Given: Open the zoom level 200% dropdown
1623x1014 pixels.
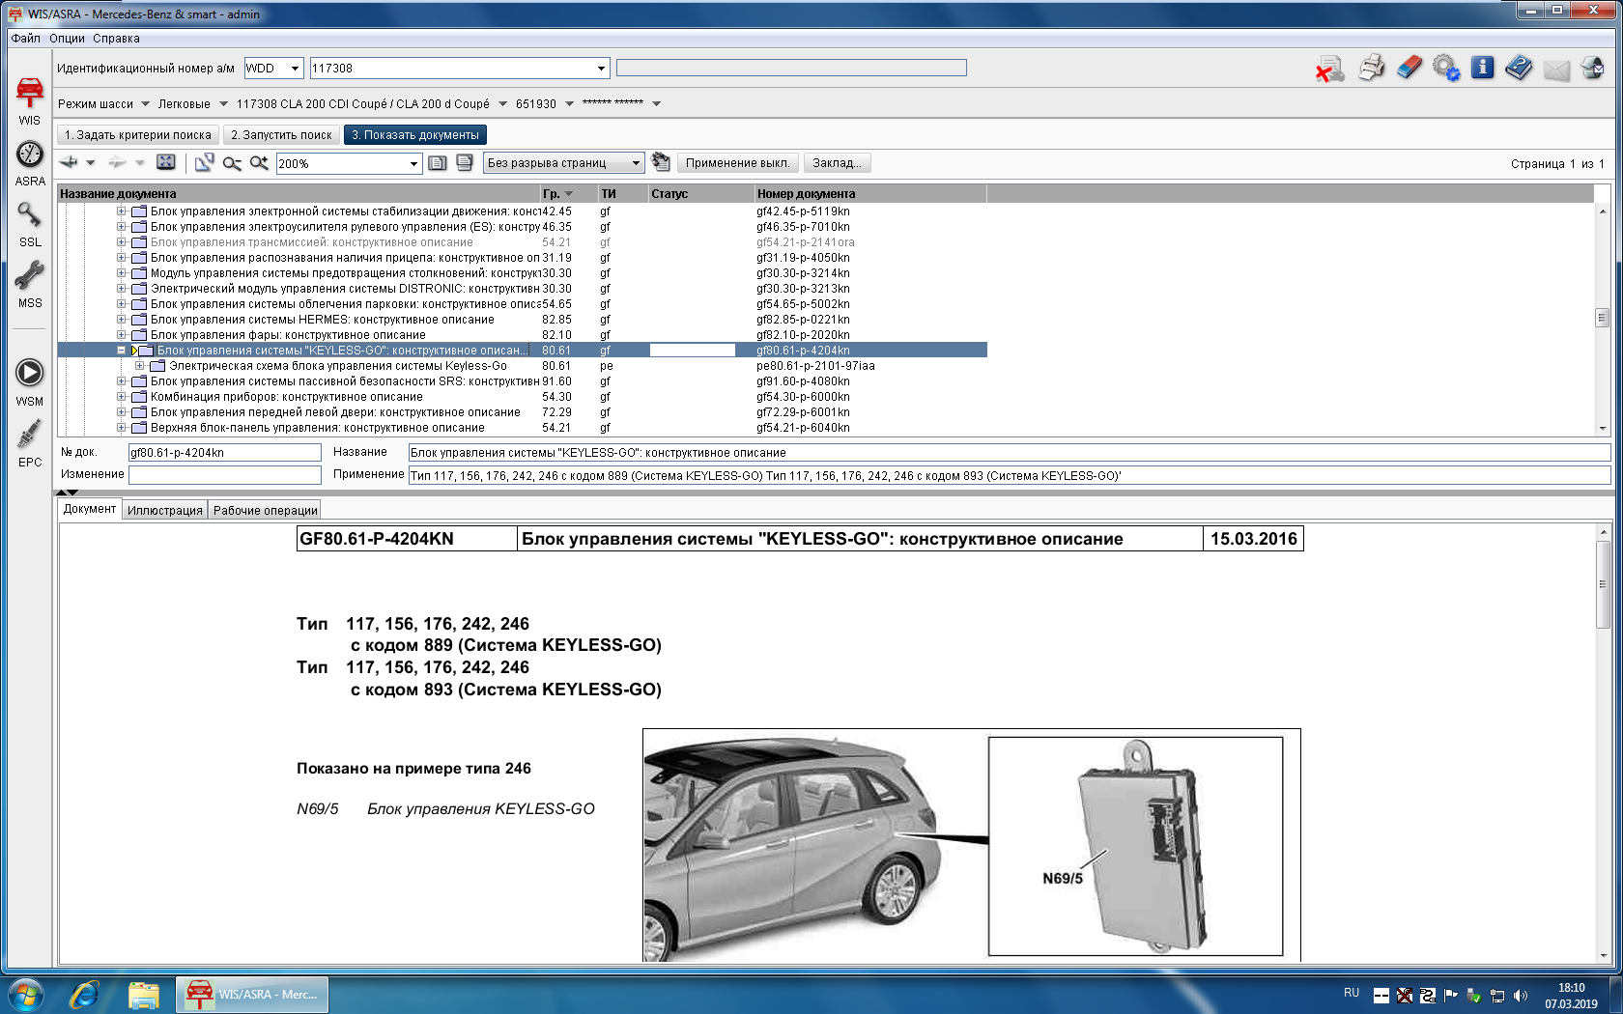Looking at the screenshot, I should [413, 163].
